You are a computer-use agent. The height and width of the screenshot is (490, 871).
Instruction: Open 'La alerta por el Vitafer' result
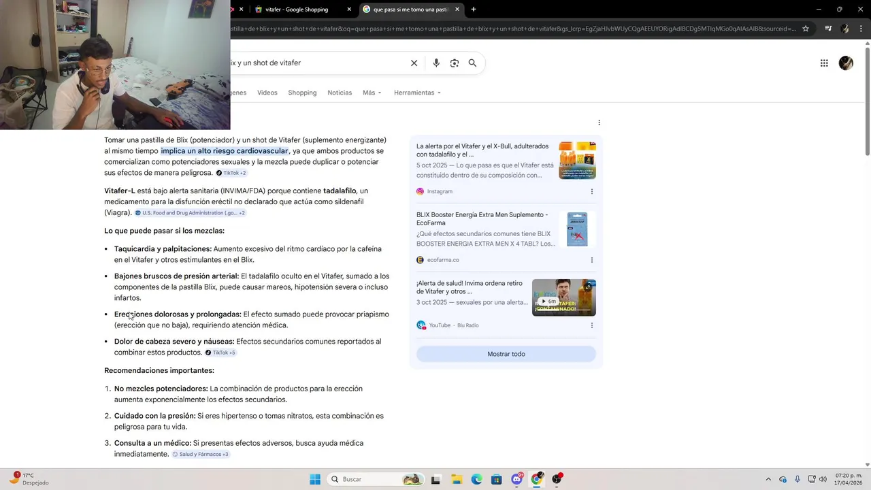tap(483, 150)
